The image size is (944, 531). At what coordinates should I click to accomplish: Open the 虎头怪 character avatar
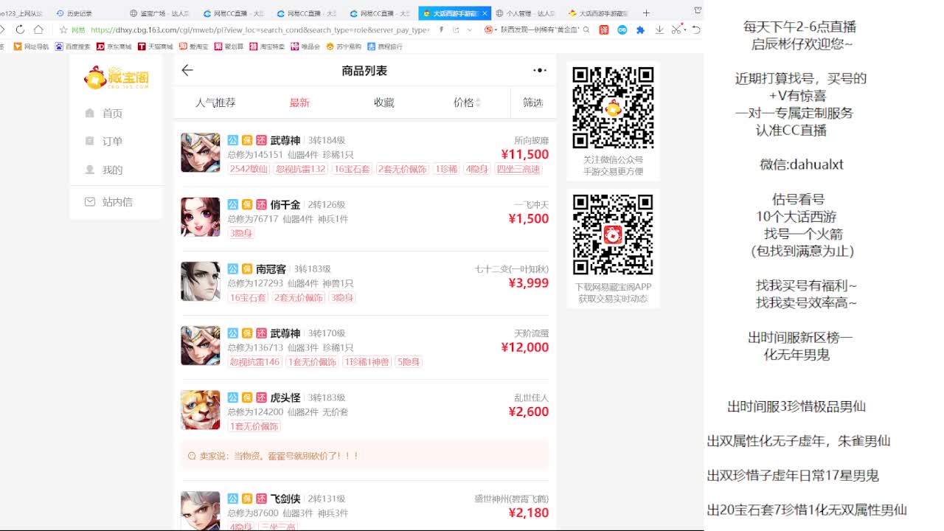coord(201,410)
